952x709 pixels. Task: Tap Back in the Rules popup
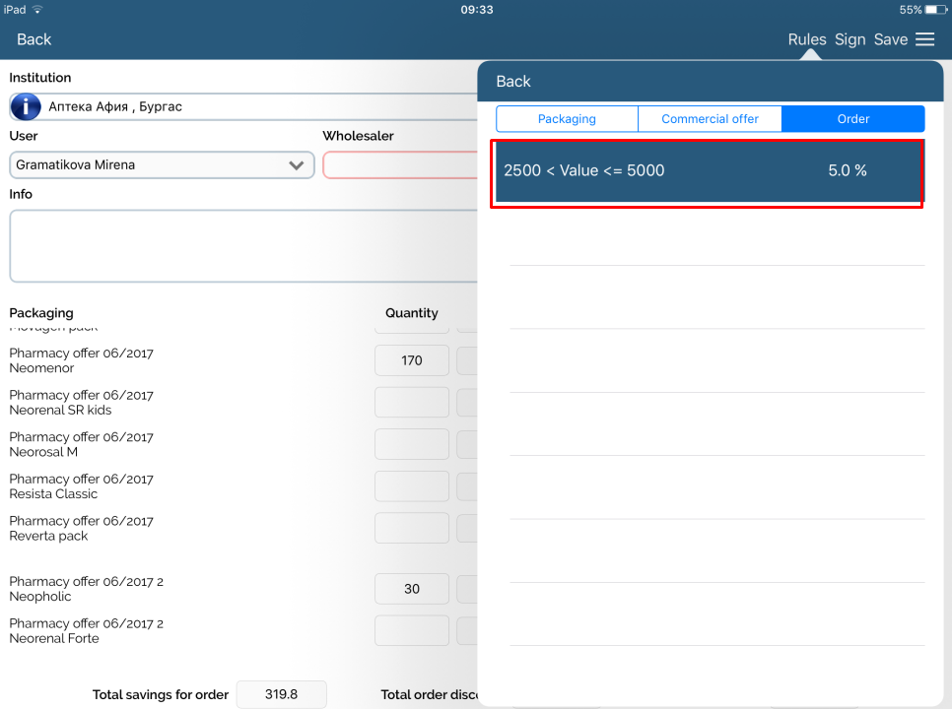pos(513,82)
